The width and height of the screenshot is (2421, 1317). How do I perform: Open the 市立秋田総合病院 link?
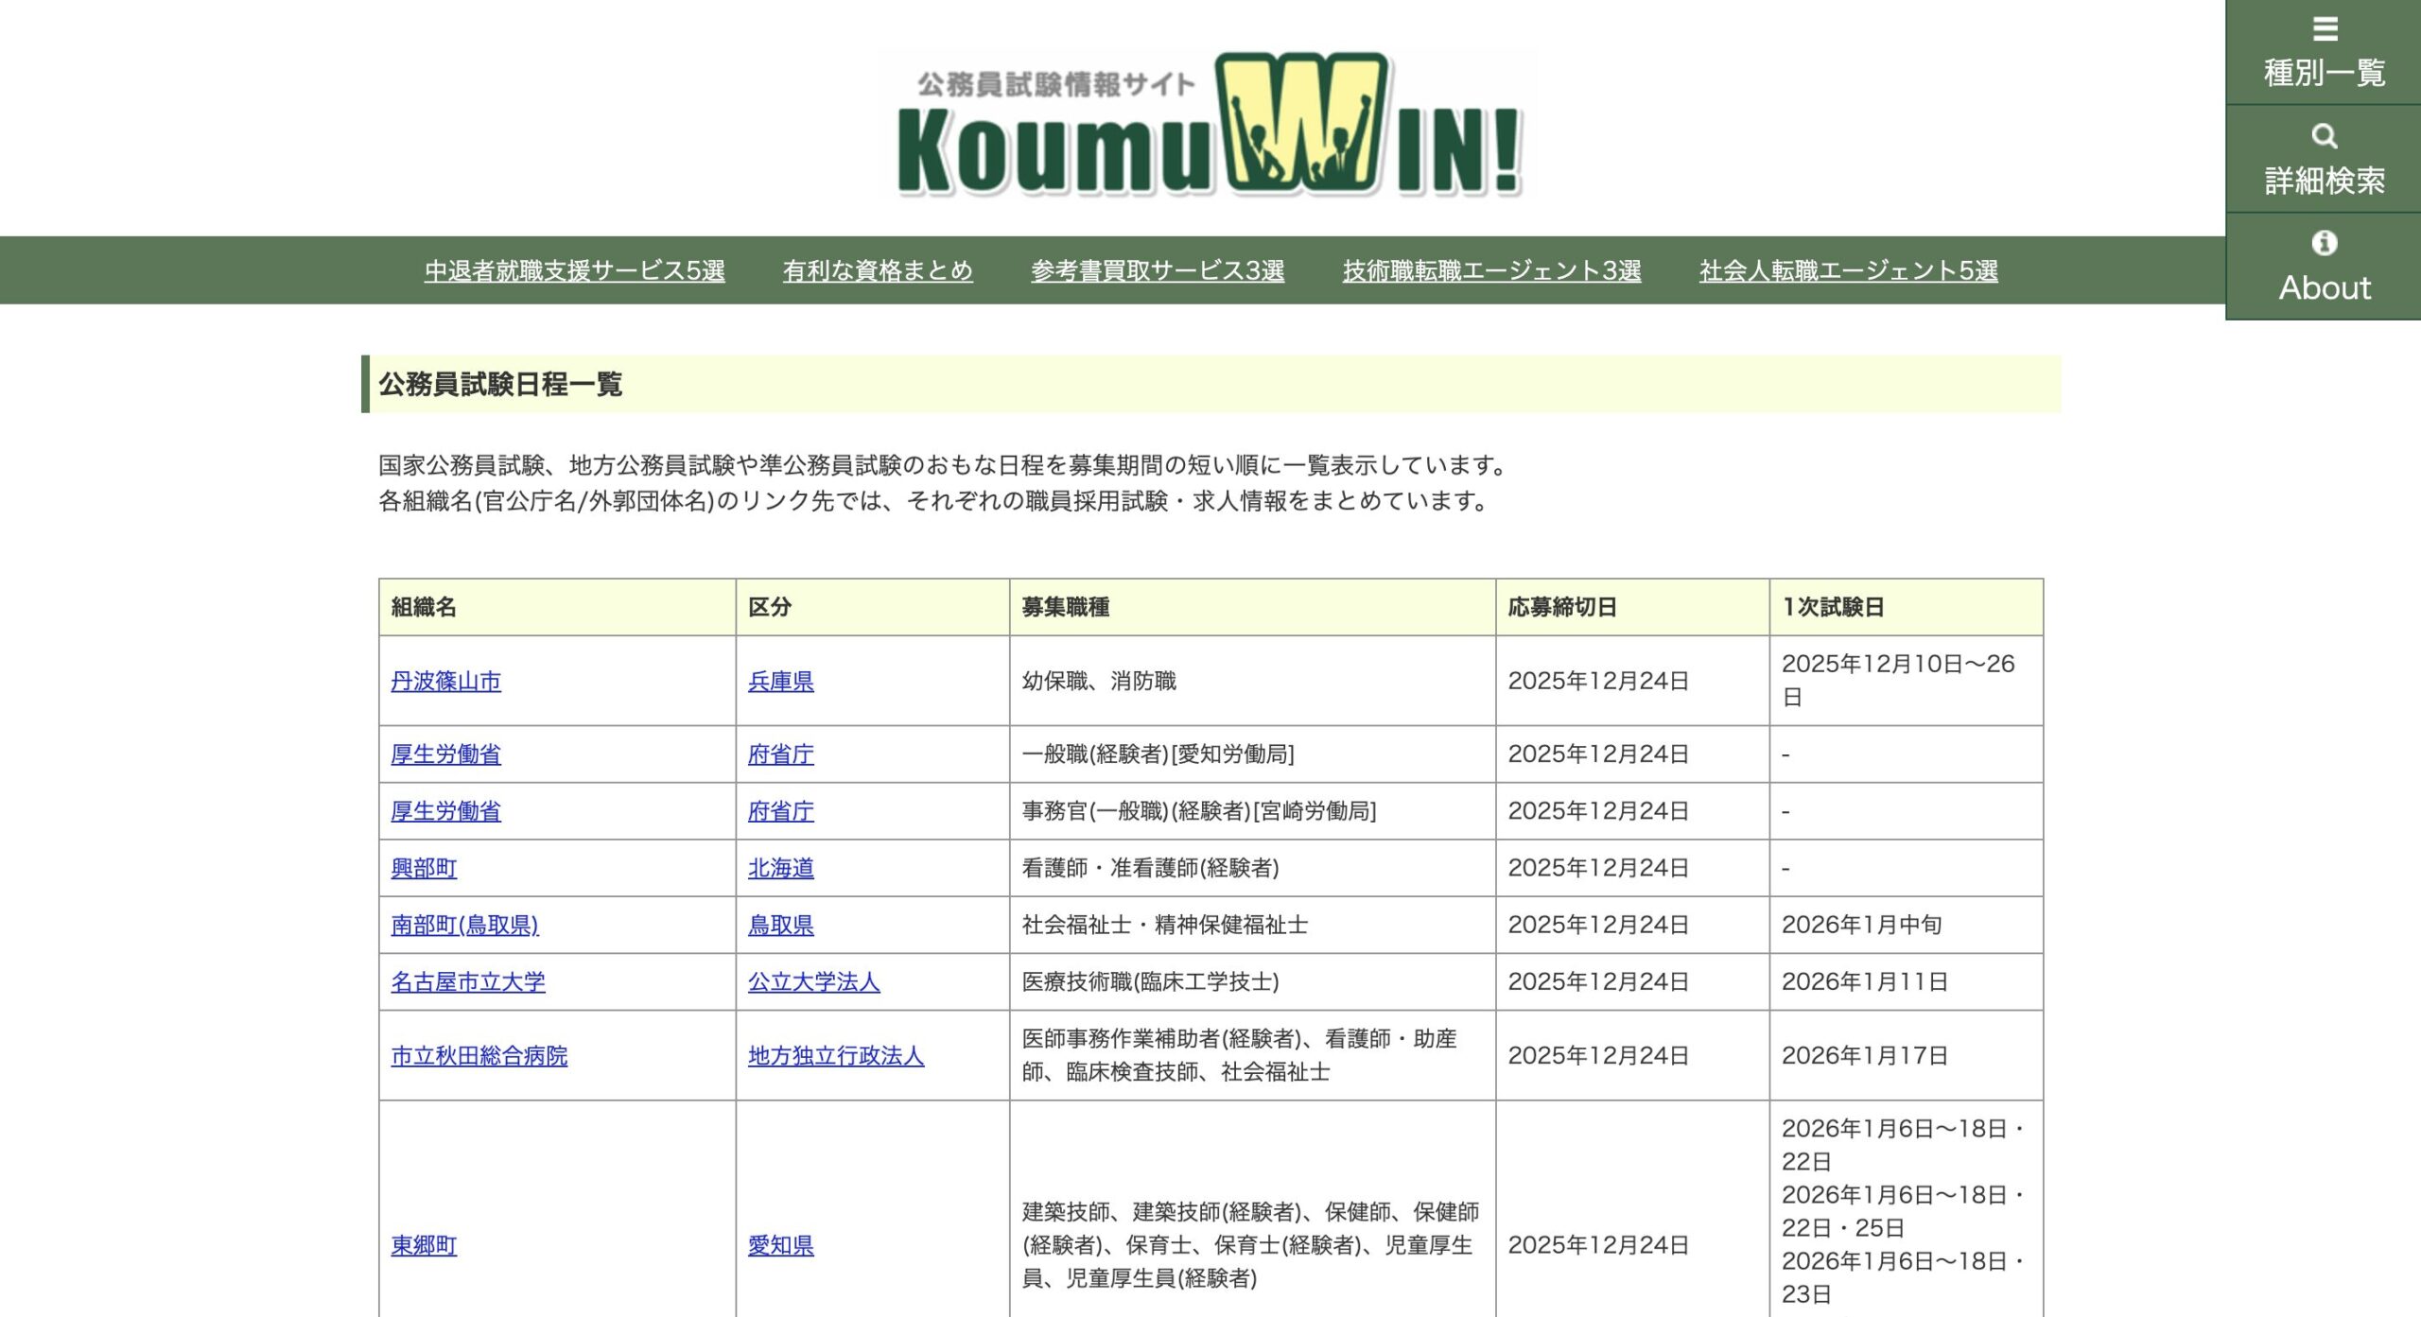pos(479,1056)
